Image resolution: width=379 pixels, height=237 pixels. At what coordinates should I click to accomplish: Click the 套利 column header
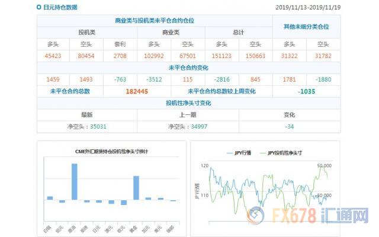pyautogui.click(x=120, y=44)
